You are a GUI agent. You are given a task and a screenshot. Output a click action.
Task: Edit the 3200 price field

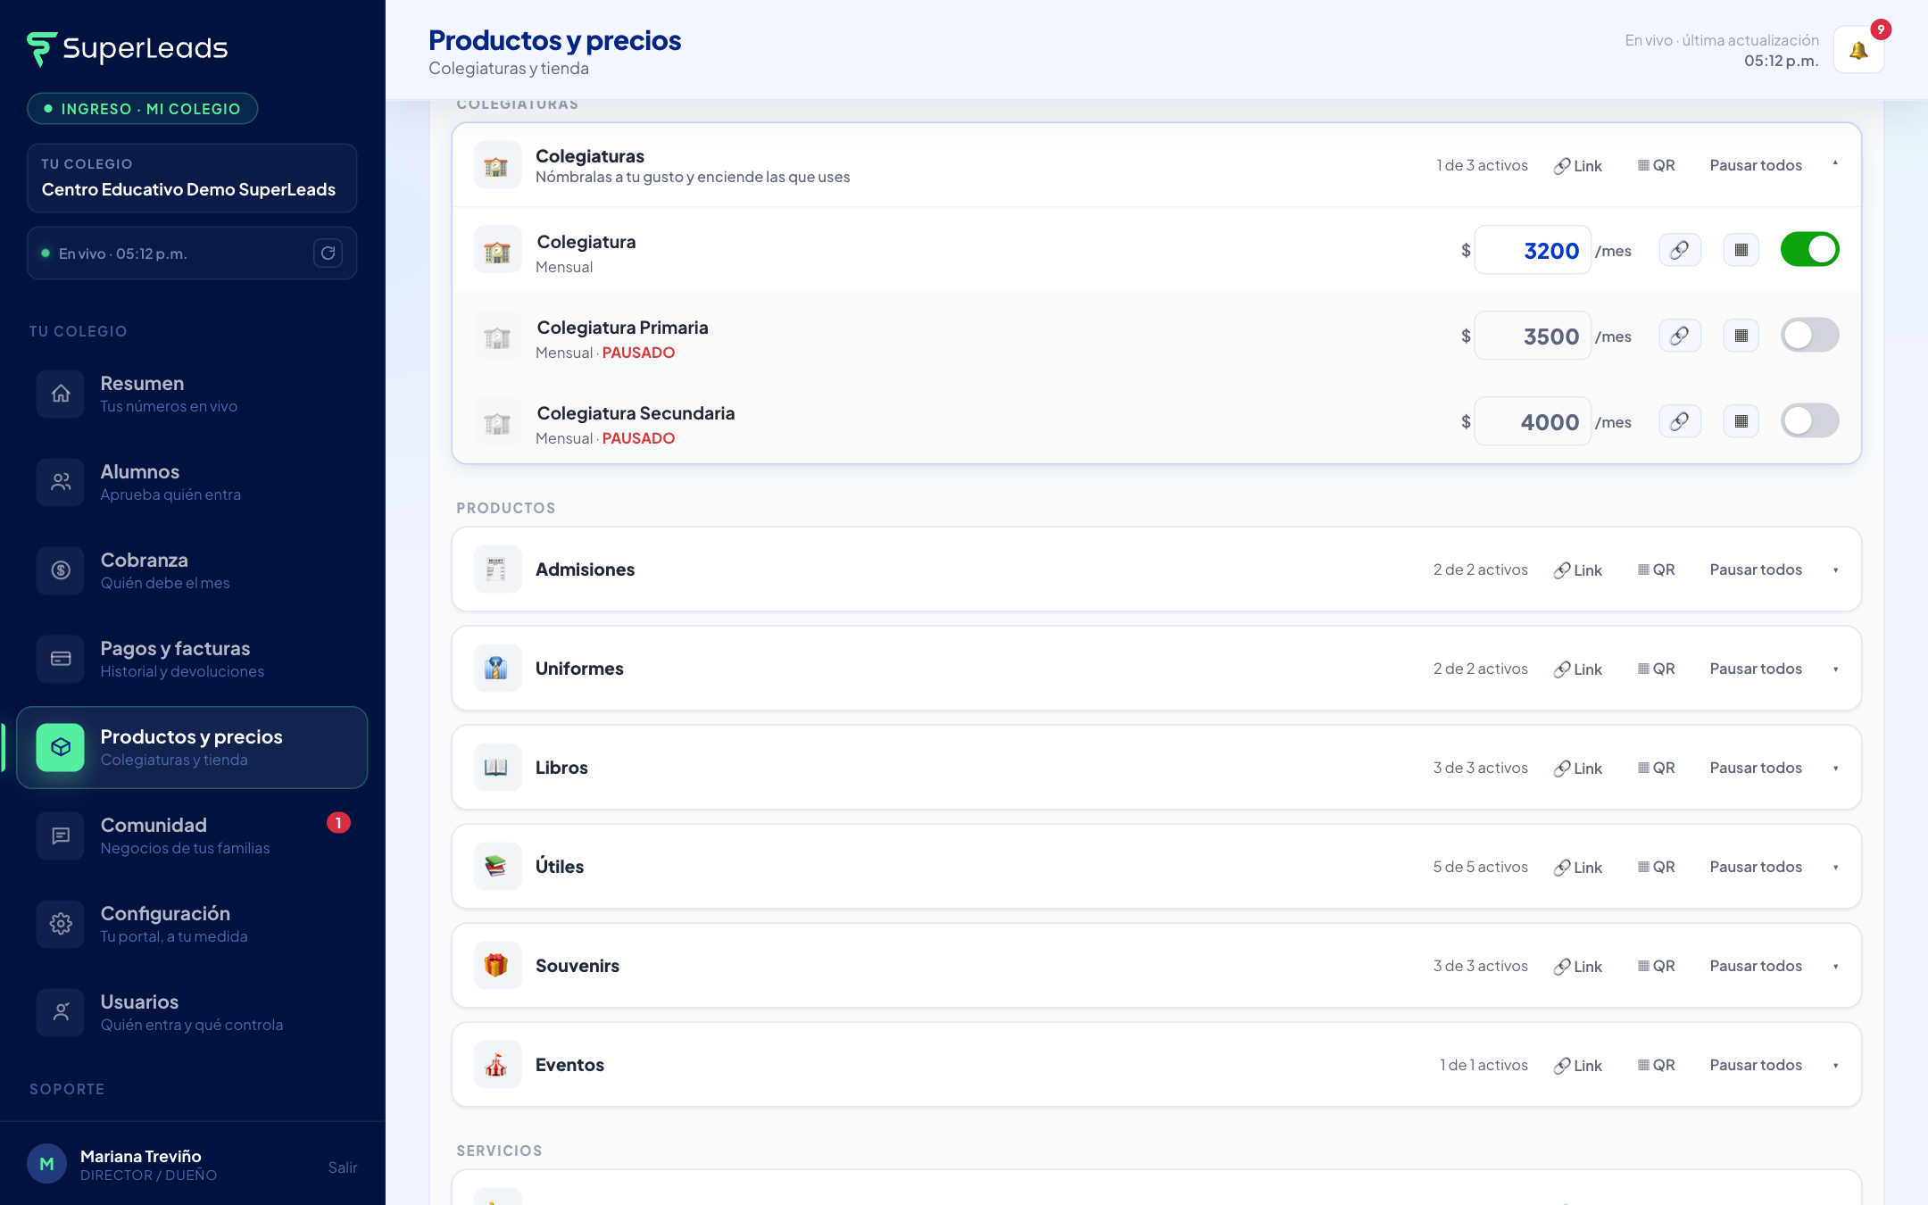coord(1533,250)
